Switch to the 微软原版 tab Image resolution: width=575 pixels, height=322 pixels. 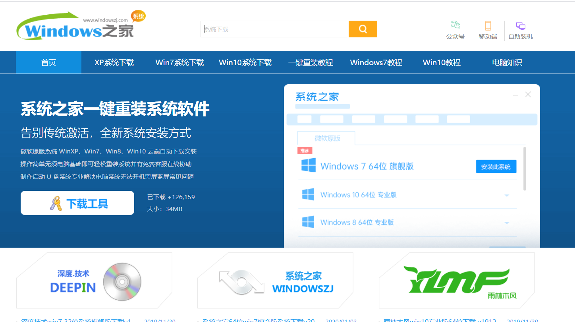tap(326, 138)
